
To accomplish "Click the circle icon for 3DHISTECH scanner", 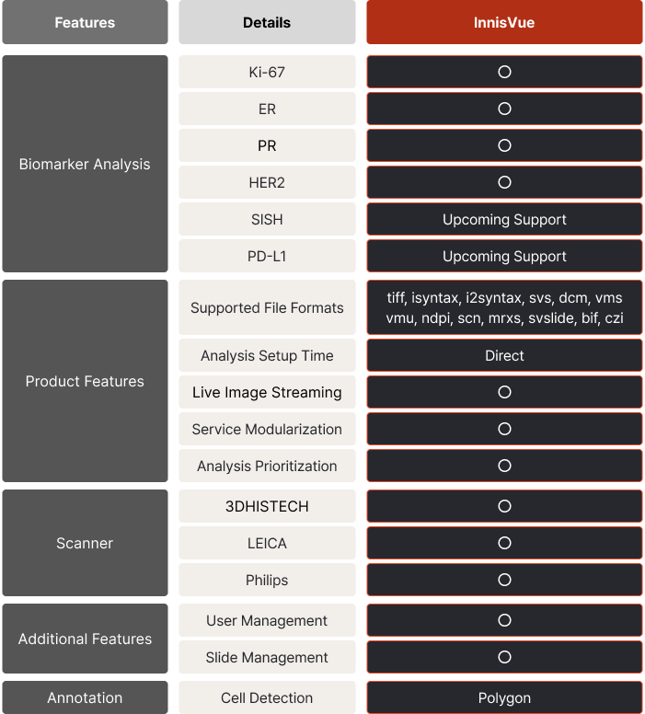I will (x=504, y=506).
